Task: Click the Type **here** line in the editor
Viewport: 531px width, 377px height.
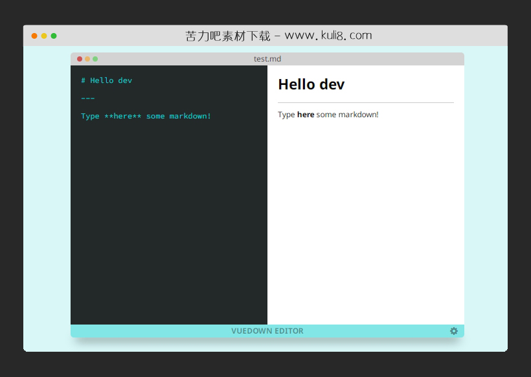Action: (x=146, y=116)
